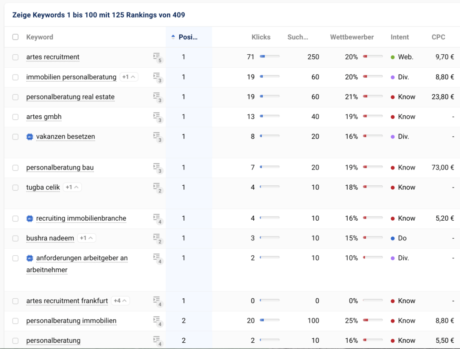Open SERP features icon for personalberatung row
460x349 pixels.
[158, 341]
